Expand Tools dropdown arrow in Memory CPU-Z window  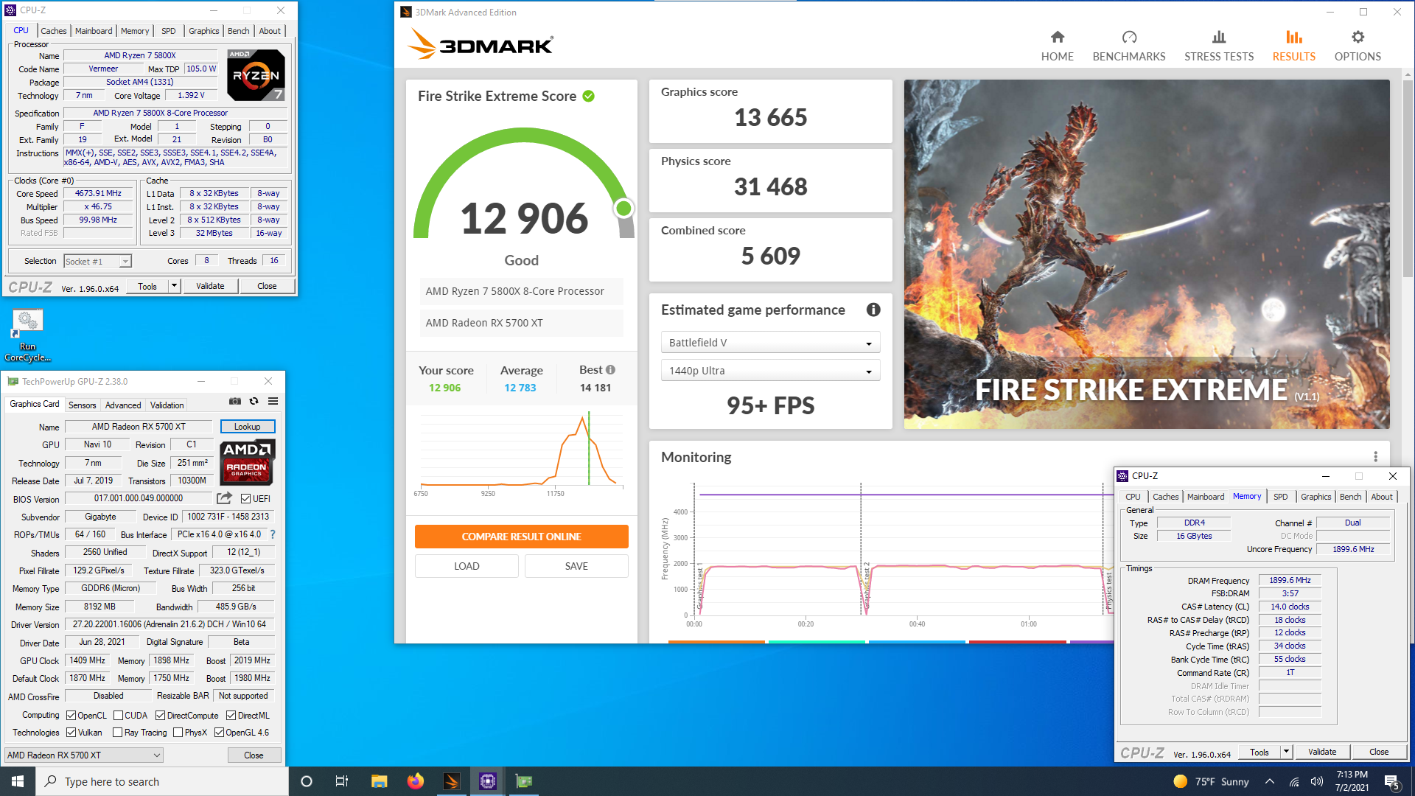coord(1286,752)
